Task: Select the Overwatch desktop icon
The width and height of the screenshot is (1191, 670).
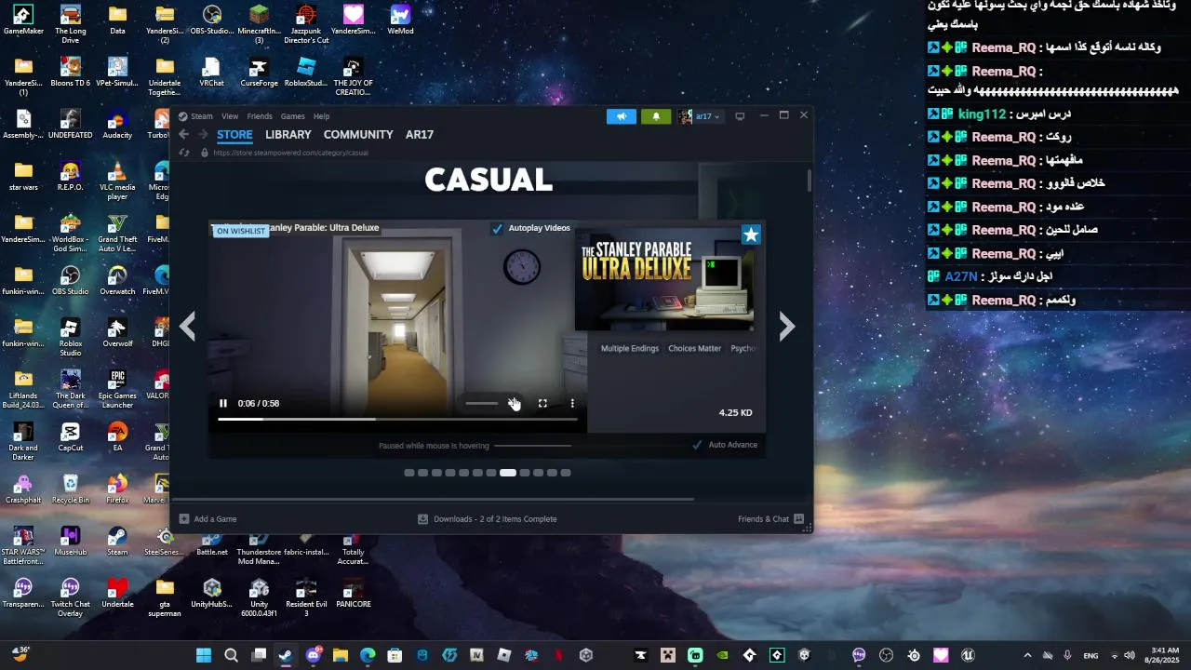Action: [x=117, y=280]
